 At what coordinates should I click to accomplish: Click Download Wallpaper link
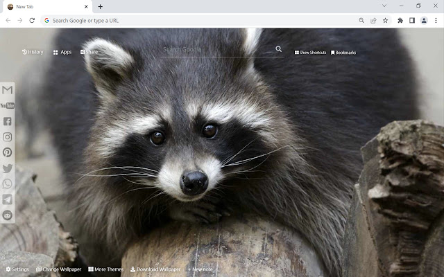click(155, 269)
